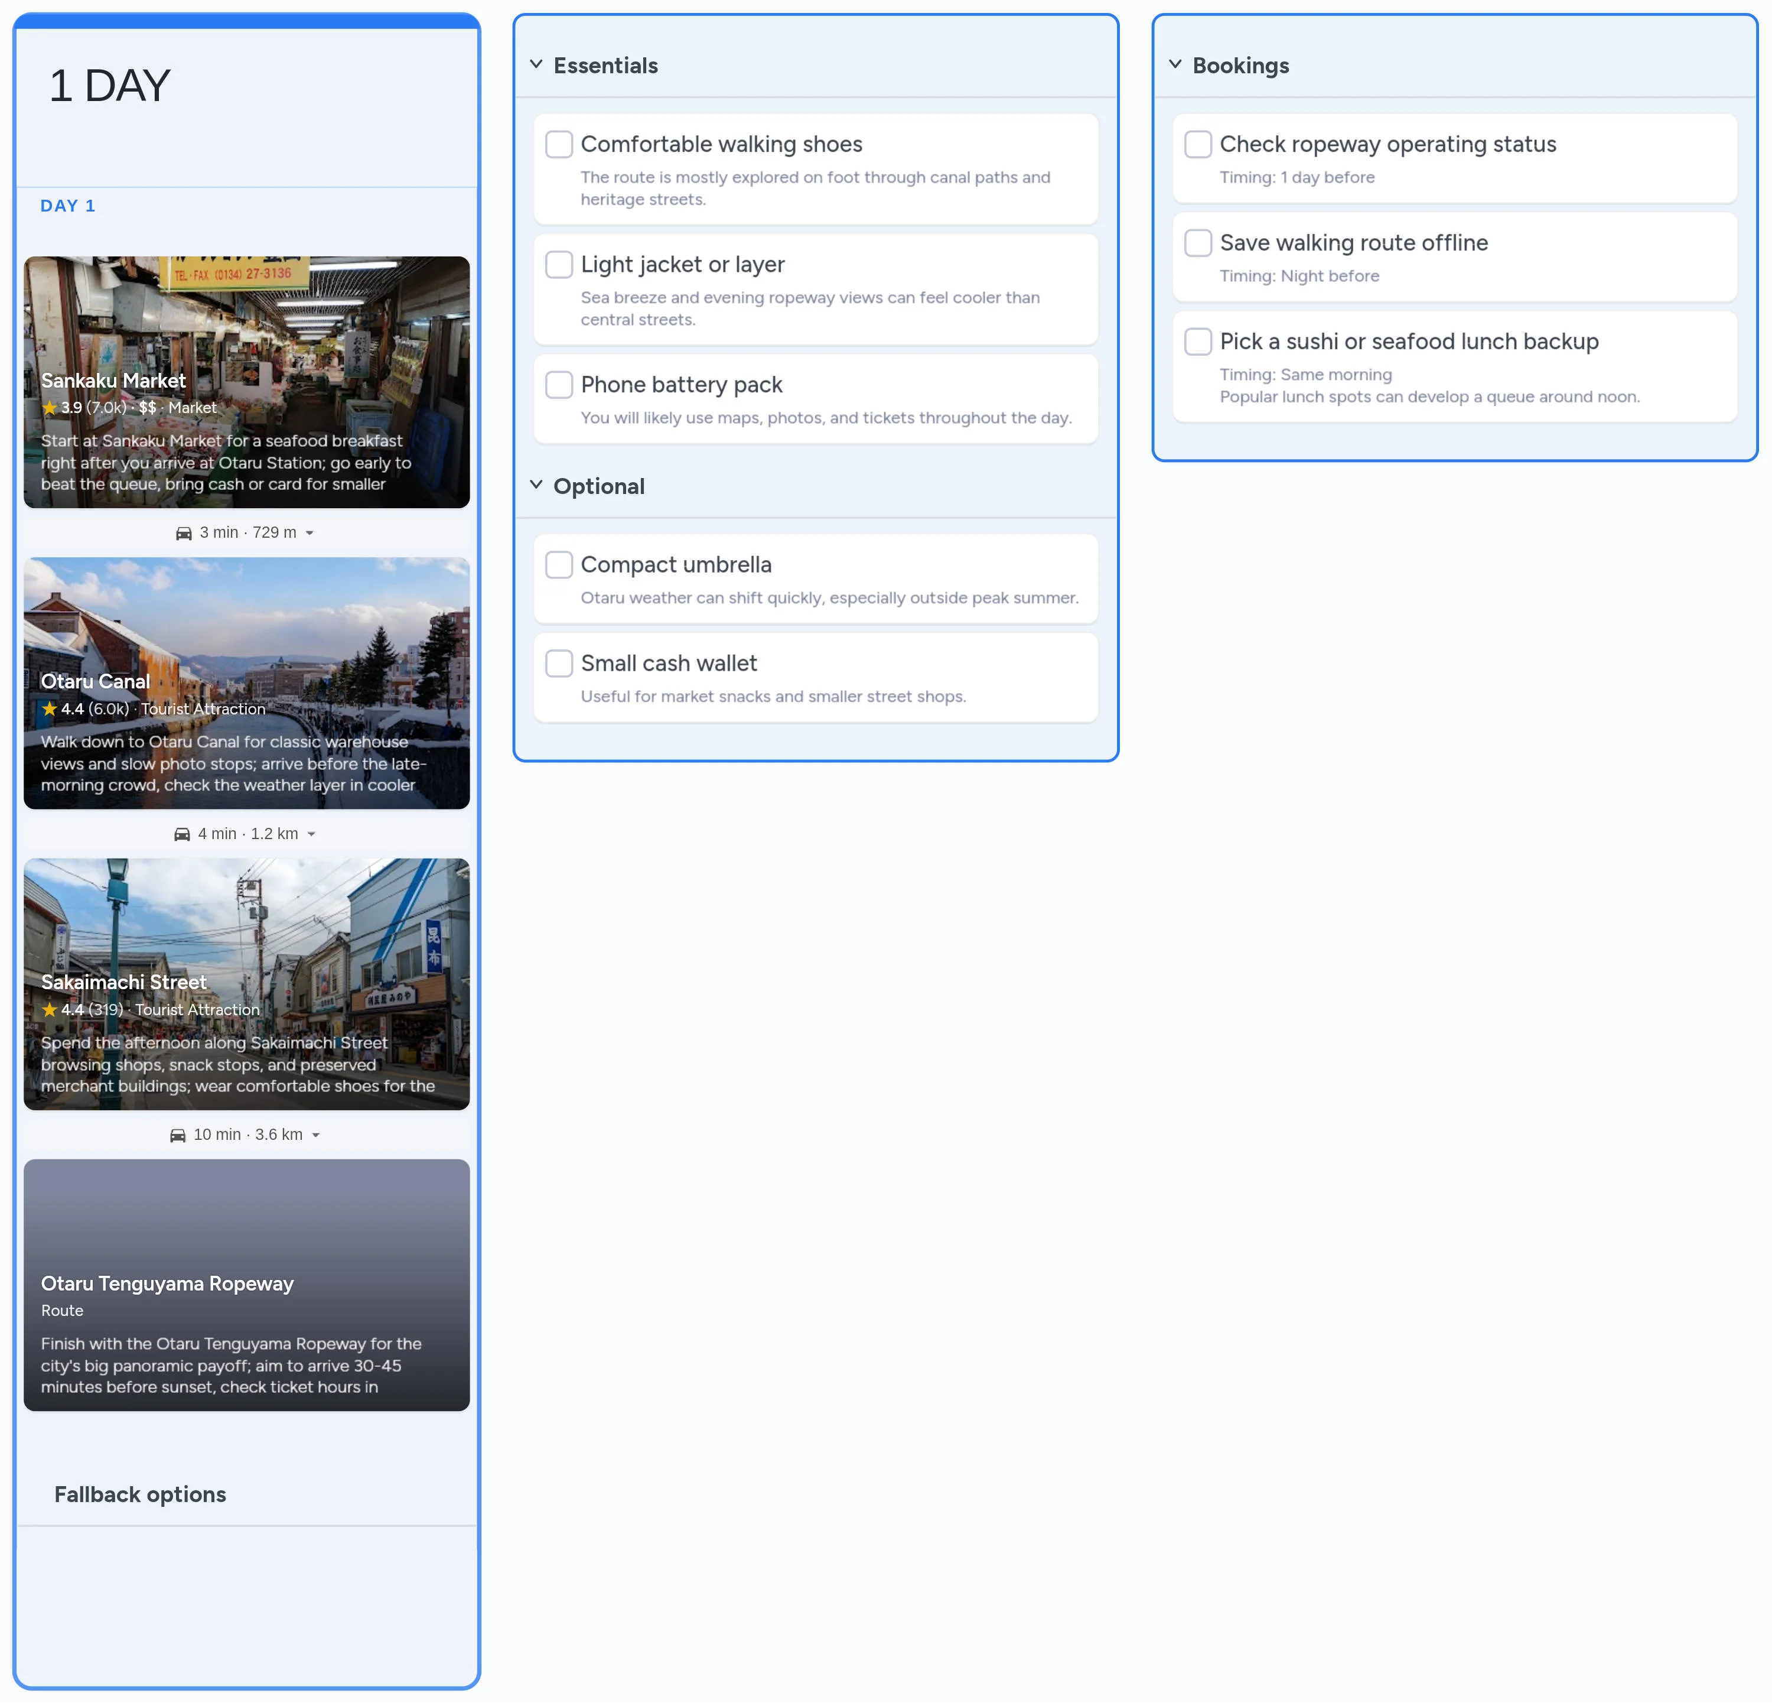Collapse Bookings section via chevron
Screen dimensions: 1772x1703
point(1175,65)
